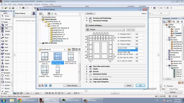Open the Design menu
184x103 pixels.
tap(21, 4)
